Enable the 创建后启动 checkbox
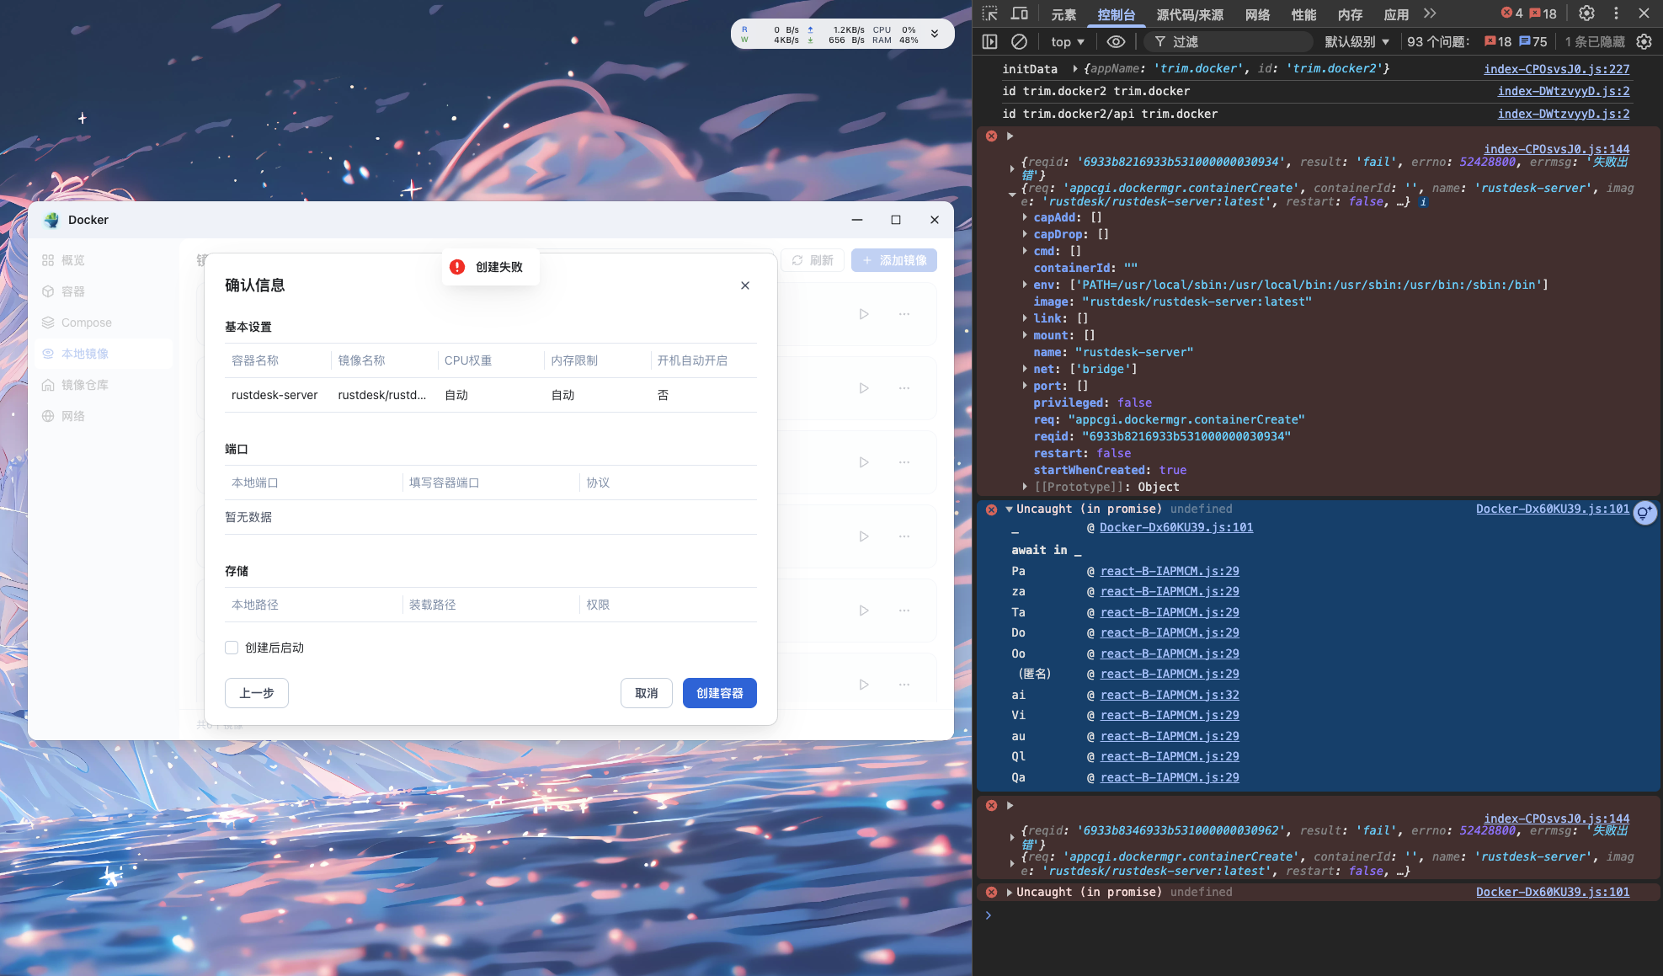The width and height of the screenshot is (1663, 976). pyautogui.click(x=232, y=648)
